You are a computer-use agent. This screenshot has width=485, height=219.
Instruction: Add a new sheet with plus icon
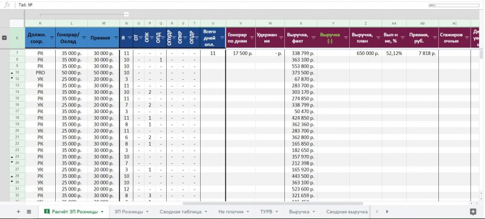point(18,212)
